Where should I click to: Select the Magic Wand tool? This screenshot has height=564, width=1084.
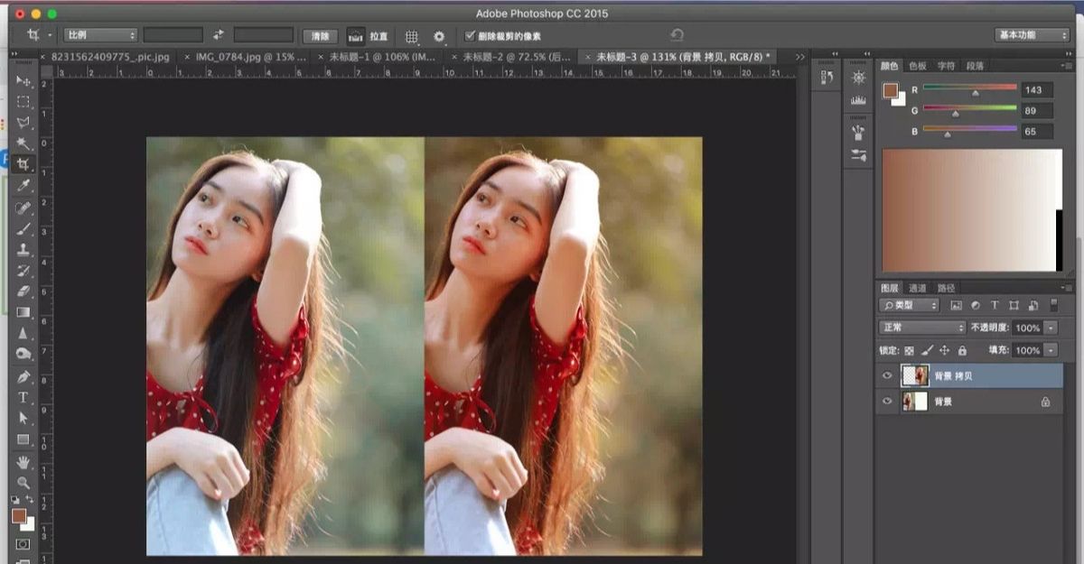pyautogui.click(x=23, y=143)
